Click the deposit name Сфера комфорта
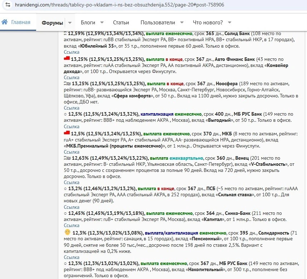The height and width of the screenshot is (279, 307). (132, 96)
